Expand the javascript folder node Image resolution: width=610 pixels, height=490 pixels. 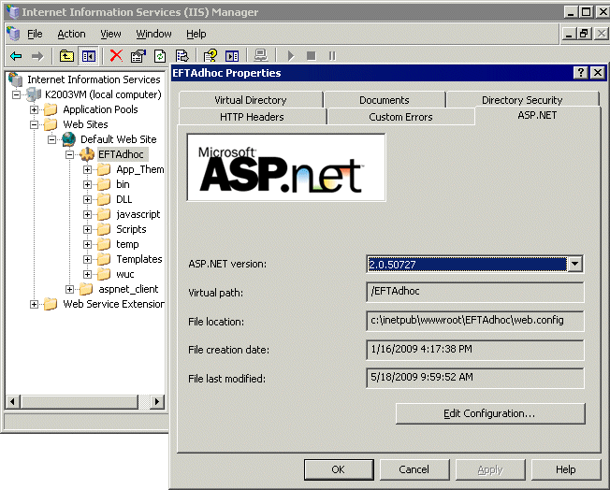tap(88, 215)
